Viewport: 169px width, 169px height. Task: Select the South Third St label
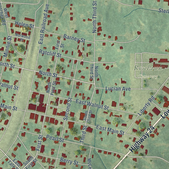click(87, 117)
